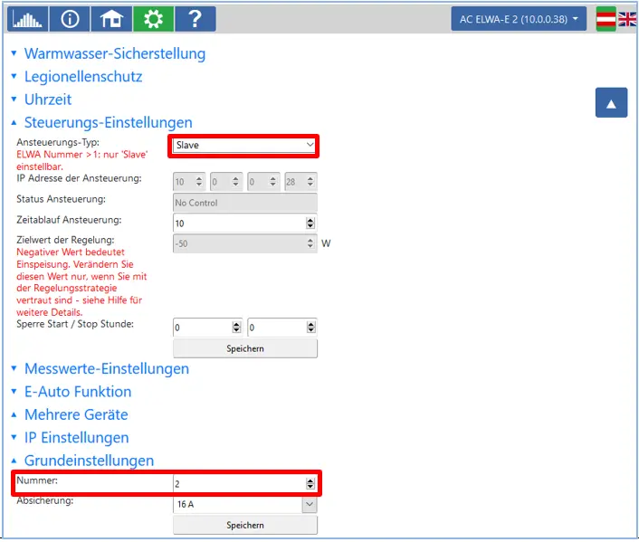The width and height of the screenshot is (639, 542).
Task: Go to the home icon page
Action: click(x=111, y=19)
